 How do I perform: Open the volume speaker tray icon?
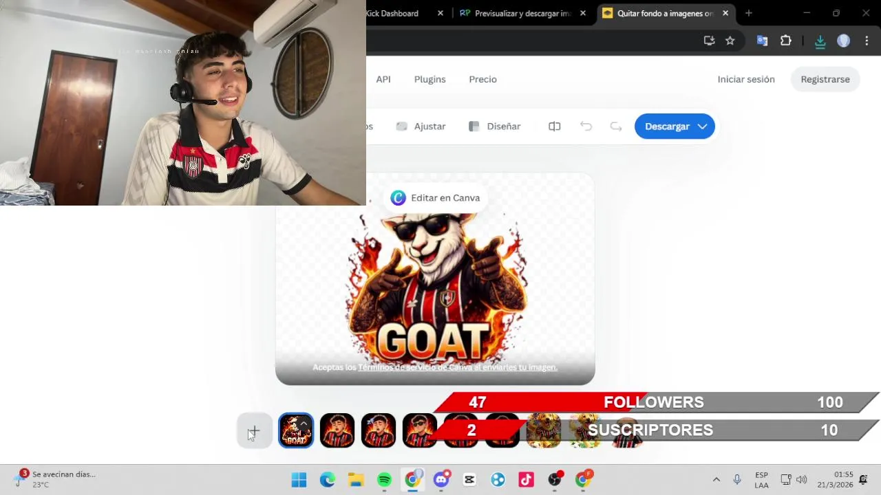pyautogui.click(x=801, y=479)
